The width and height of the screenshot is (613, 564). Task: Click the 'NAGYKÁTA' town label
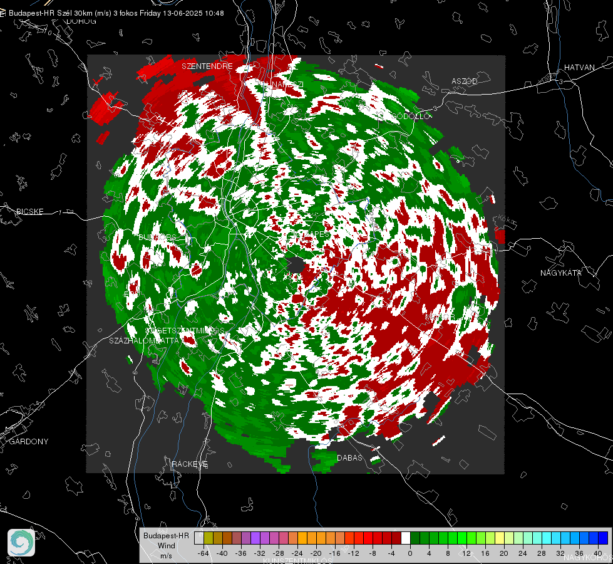click(561, 273)
